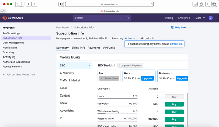This screenshot has width=219, height=127.
Task: Go forward with Safari forward arrow
Action: [35, 4]
